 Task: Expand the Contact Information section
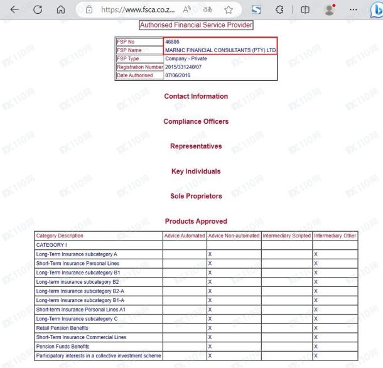pyautogui.click(x=196, y=96)
